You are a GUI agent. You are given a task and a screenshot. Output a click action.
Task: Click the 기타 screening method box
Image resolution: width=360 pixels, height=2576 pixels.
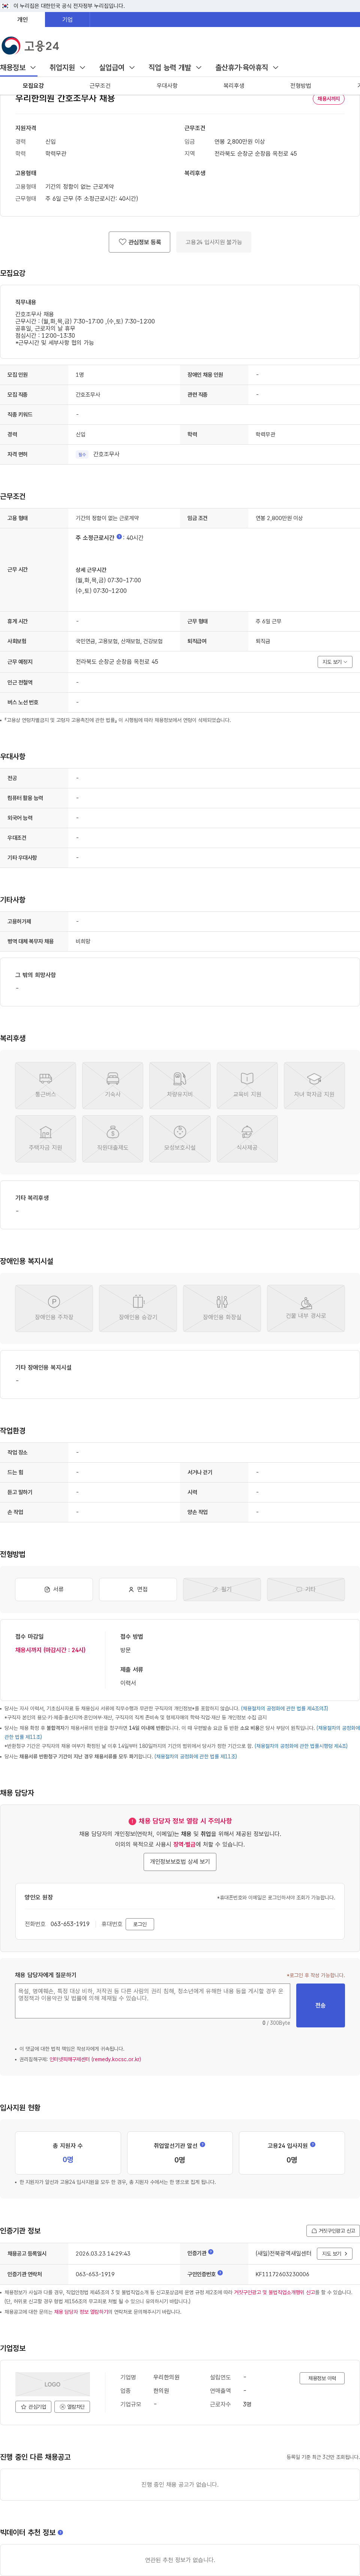(x=306, y=1589)
